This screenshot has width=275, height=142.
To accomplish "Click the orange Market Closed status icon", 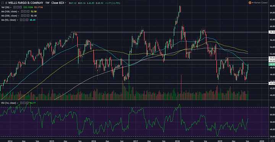I will (x=250, y=3).
